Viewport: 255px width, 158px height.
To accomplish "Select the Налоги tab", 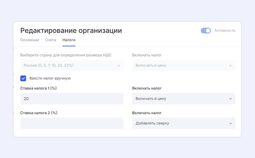I will coord(69,40).
